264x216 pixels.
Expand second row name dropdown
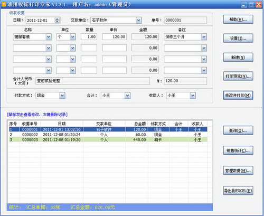coord(49,48)
